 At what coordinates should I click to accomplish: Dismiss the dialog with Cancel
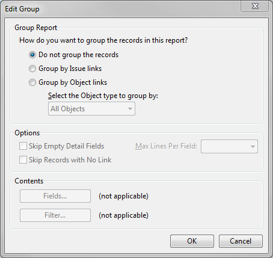[241, 241]
